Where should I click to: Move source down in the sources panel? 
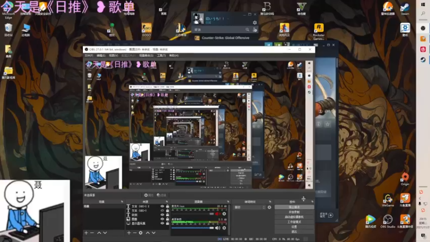click(154, 233)
